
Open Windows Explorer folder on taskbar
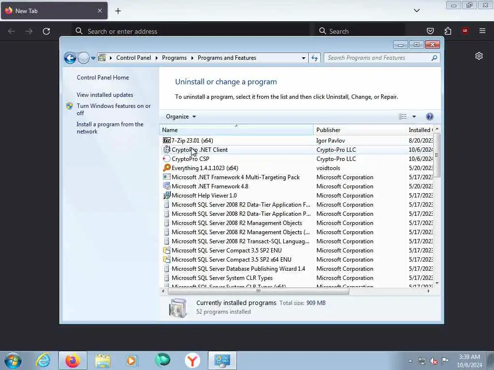[103, 361]
